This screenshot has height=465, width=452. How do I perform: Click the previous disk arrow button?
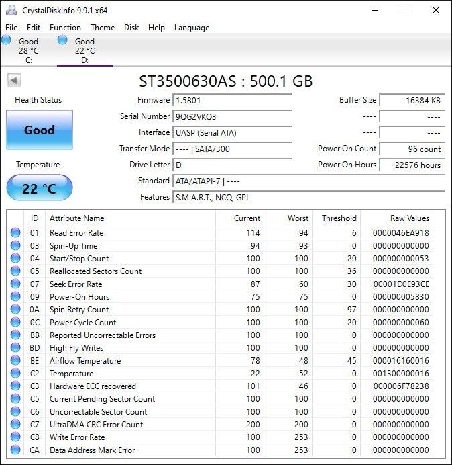pos(14,81)
